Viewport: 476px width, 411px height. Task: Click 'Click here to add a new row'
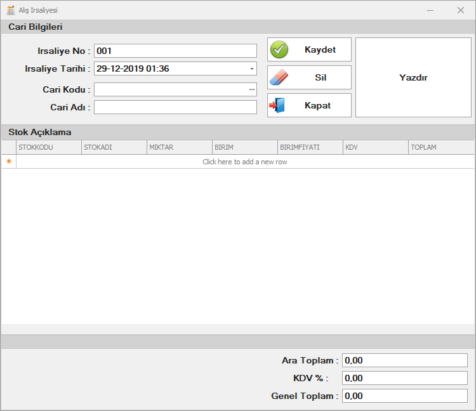(245, 162)
